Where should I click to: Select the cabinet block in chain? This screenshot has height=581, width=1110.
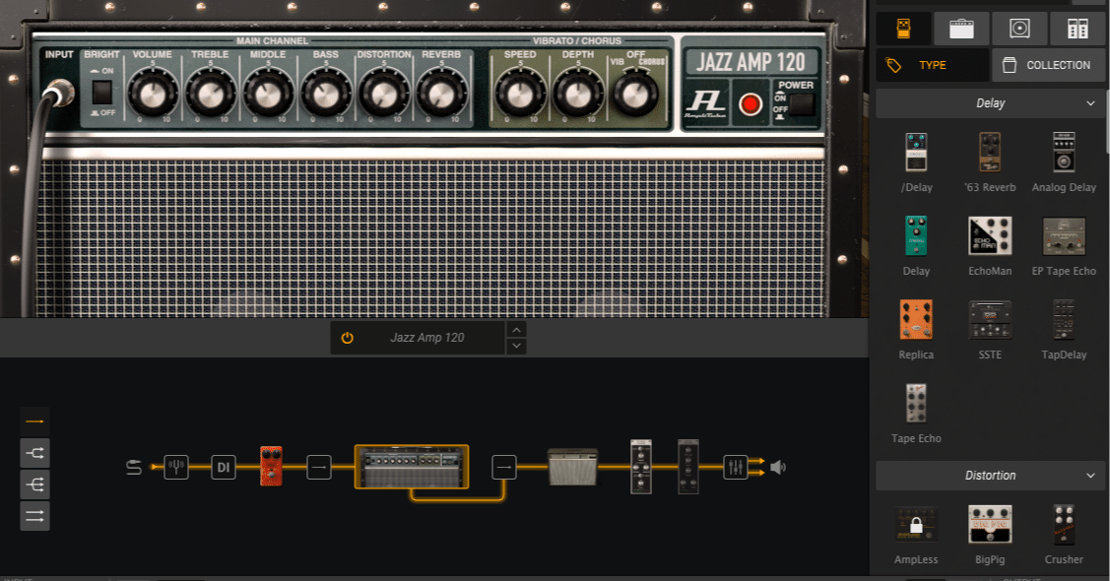572,467
